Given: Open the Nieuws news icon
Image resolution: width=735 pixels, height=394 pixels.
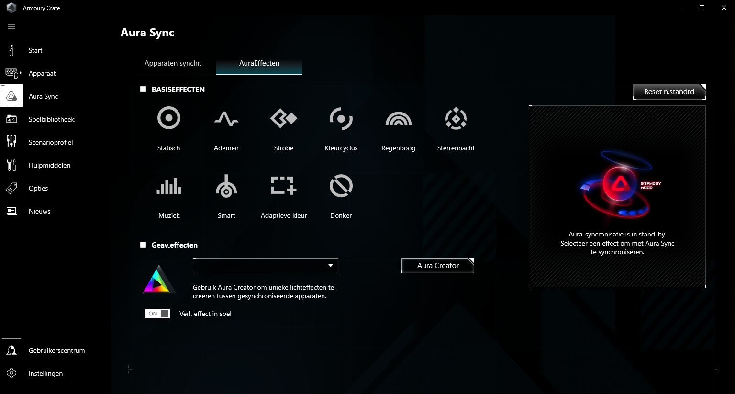Looking at the screenshot, I should coord(11,211).
